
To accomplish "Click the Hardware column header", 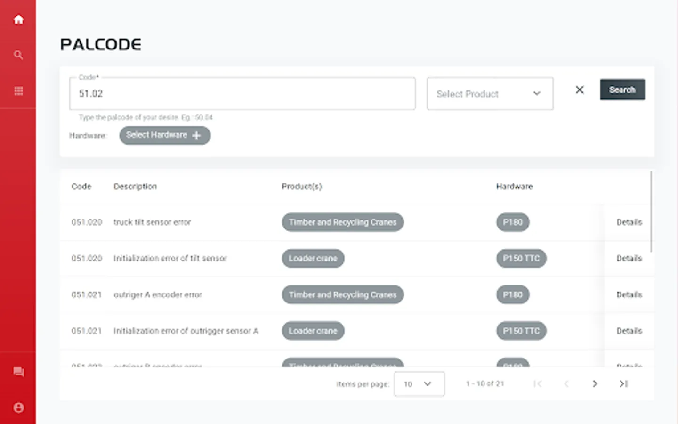I will (x=514, y=187).
